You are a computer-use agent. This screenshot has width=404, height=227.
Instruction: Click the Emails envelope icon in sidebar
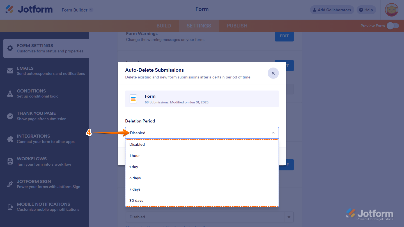(x=10, y=71)
